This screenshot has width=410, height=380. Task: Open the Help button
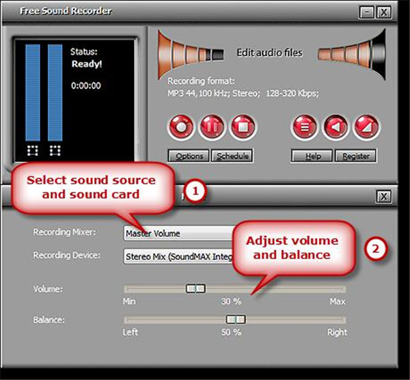312,156
